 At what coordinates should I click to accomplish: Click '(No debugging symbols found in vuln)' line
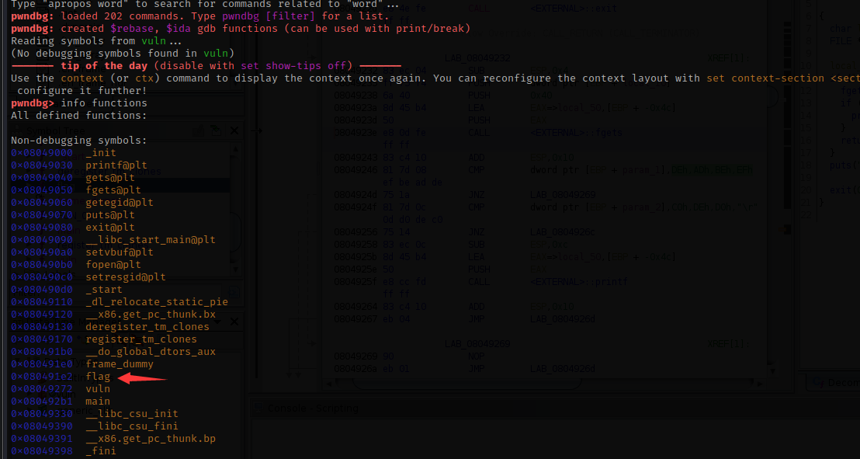point(123,54)
